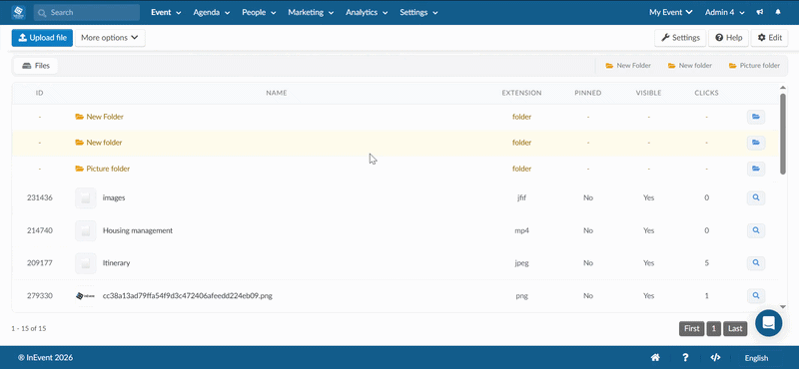Expand the Marketing menu
This screenshot has width=799, height=369.
point(311,12)
